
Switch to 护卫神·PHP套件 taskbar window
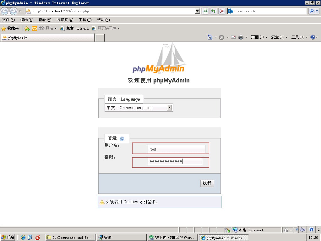(x=173, y=238)
